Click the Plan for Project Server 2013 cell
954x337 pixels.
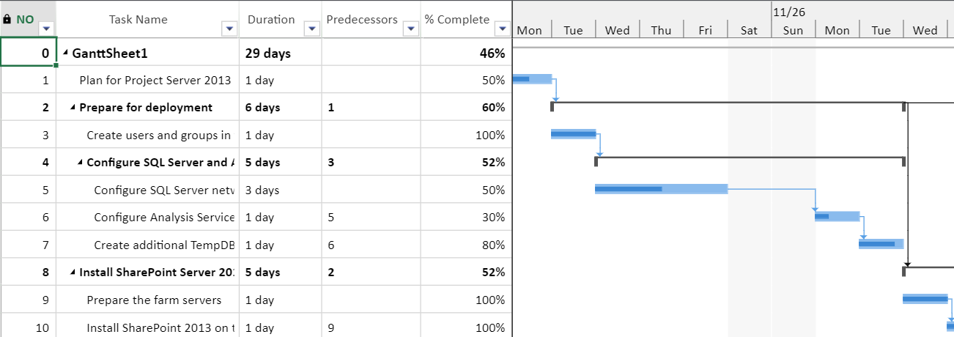(x=148, y=80)
